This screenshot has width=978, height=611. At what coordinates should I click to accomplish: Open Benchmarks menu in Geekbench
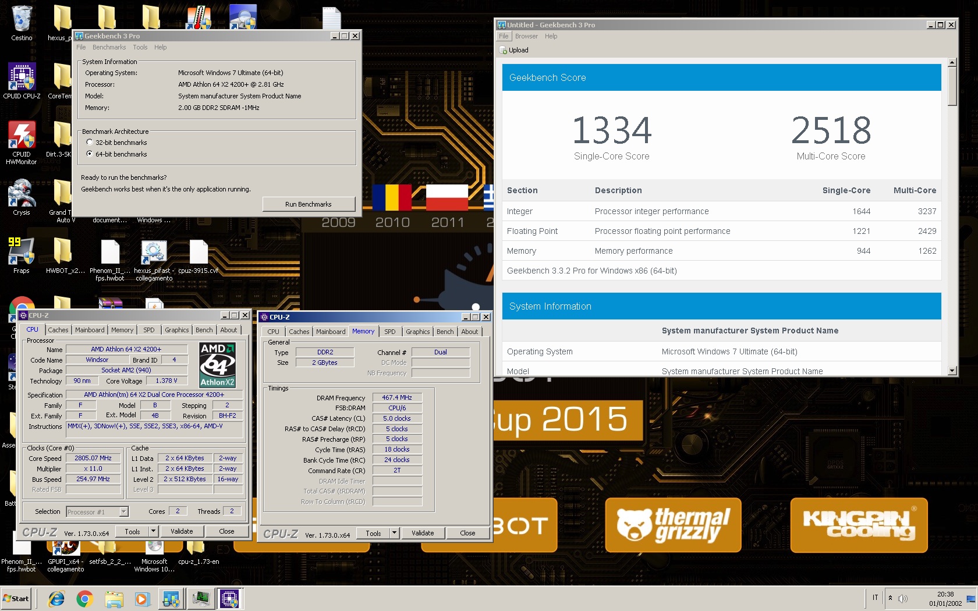(x=109, y=48)
